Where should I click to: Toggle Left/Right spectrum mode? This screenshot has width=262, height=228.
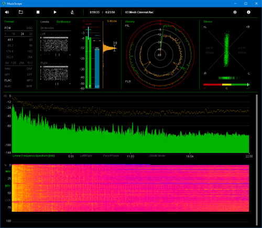click(x=86, y=156)
